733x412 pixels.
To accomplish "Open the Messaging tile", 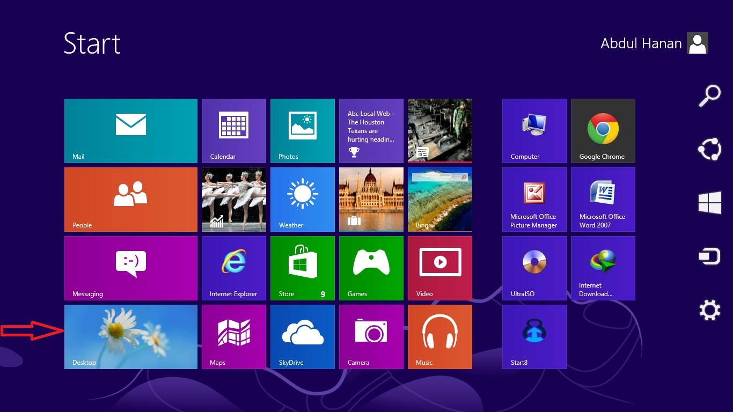I will point(131,268).
